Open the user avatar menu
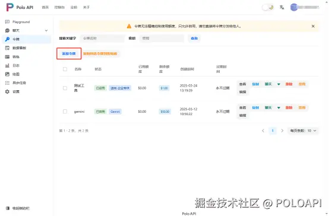The image size is (329, 216). tap(294, 7)
